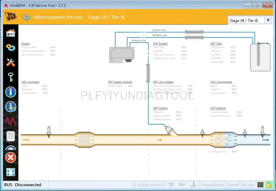Click the Aftertreatment Process gears icon
Image resolution: width=276 pixels, height=191 pixels.
coord(26,17)
